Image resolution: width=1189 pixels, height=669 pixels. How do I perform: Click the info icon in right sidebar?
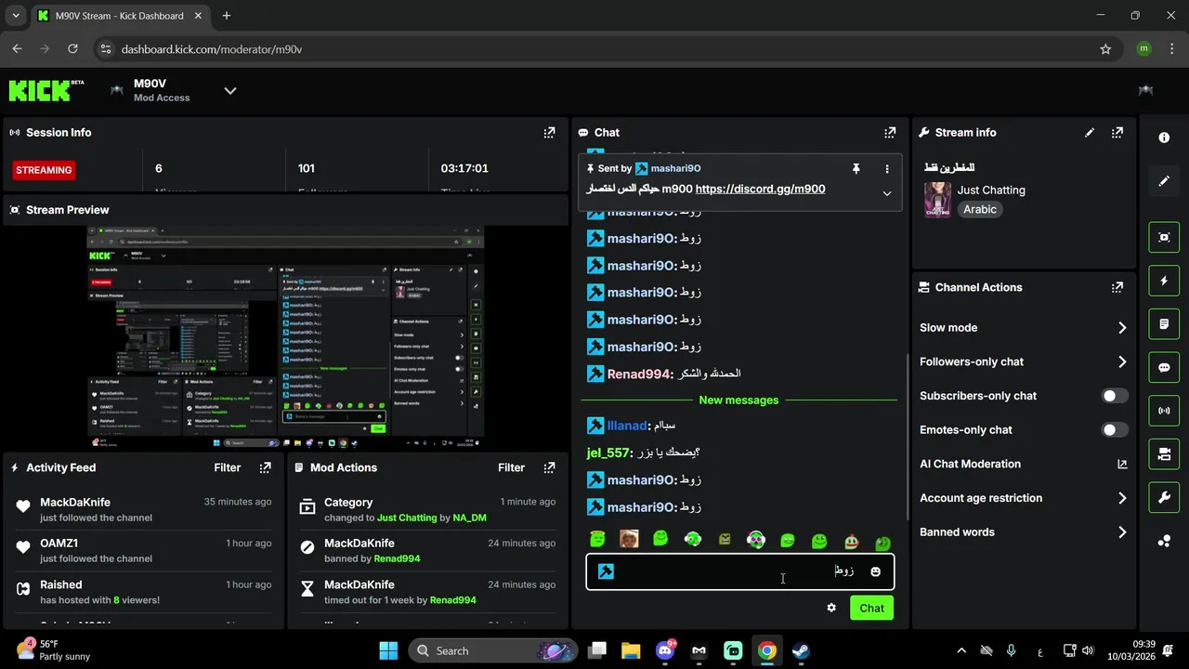[1164, 138]
